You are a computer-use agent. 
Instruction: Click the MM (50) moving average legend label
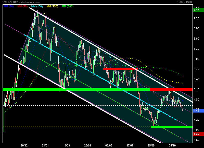pyautogui.click(x=22, y=6)
